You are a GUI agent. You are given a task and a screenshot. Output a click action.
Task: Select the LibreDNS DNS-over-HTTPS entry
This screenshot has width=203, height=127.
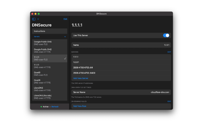(x=50, y=89)
